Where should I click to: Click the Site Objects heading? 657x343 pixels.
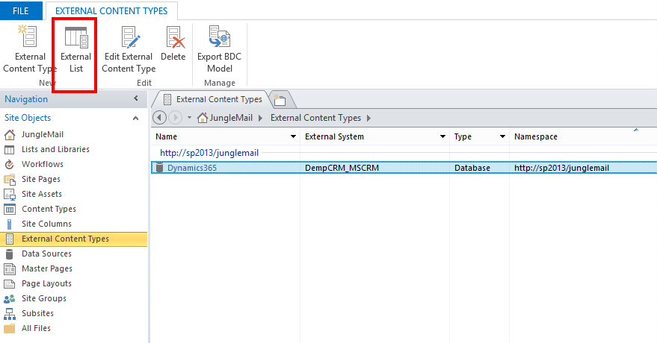pos(28,118)
